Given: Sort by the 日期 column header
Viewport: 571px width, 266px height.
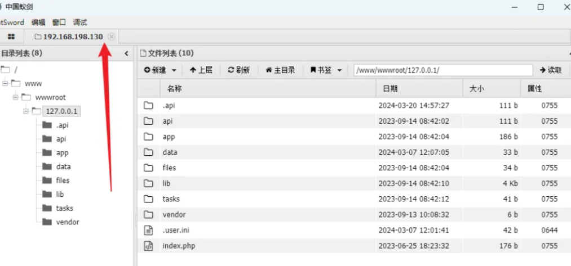Looking at the screenshot, I should click(390, 88).
